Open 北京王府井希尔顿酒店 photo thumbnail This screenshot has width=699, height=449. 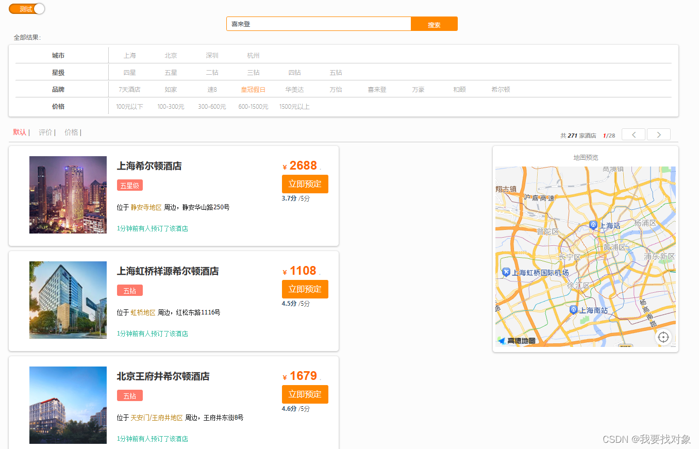click(68, 405)
